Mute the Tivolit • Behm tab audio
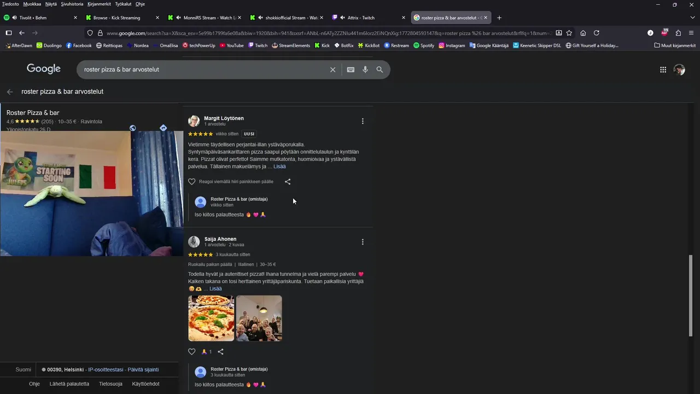 pos(14,18)
